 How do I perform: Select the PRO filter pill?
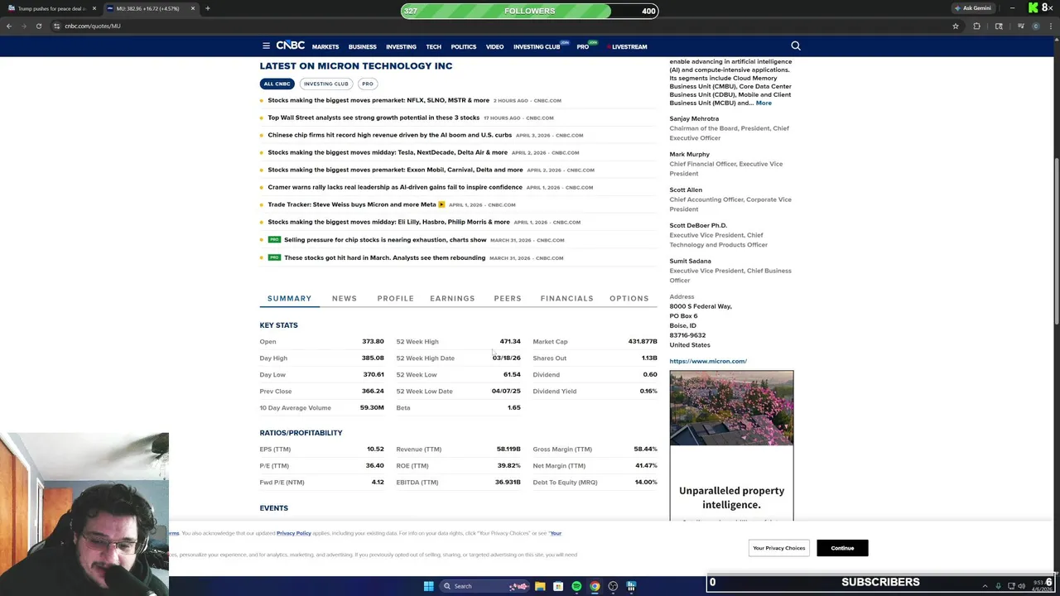coord(368,84)
